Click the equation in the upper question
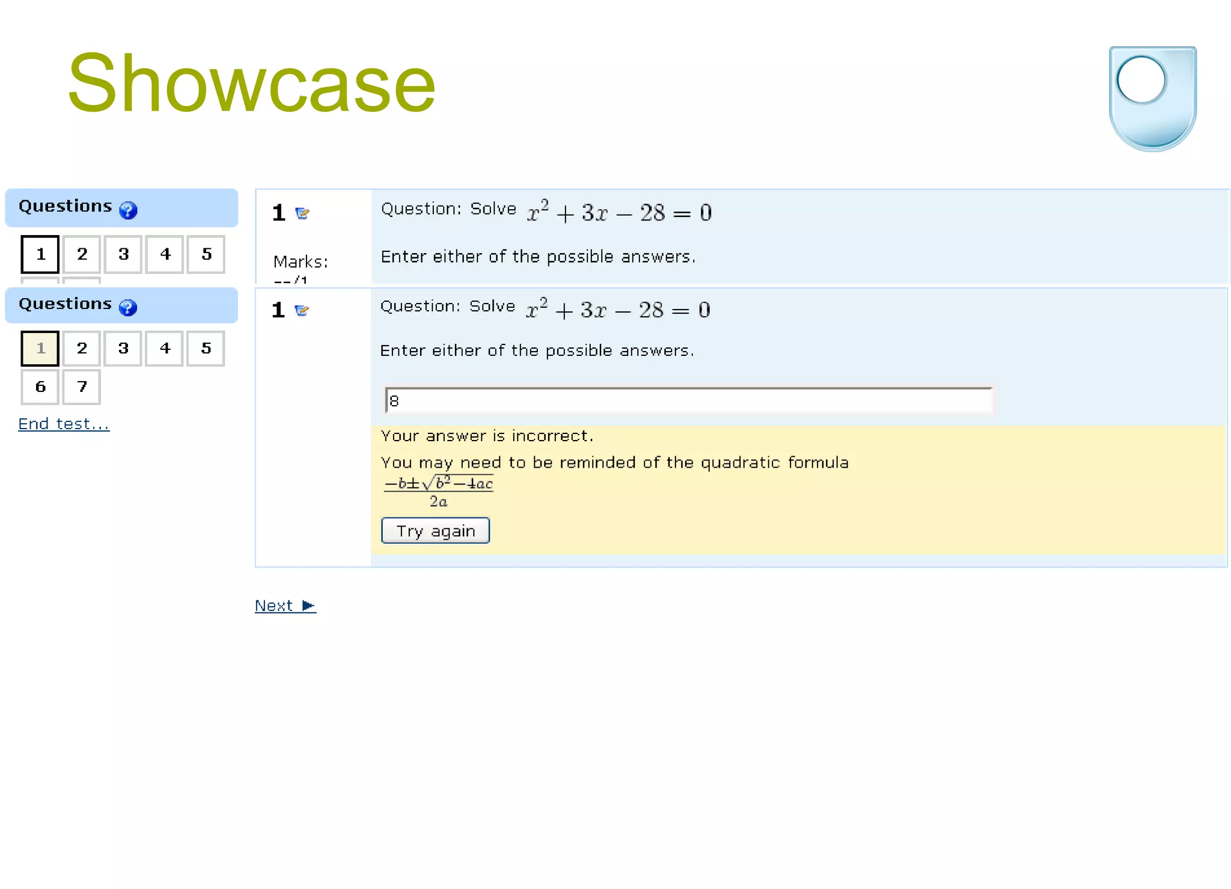 click(x=620, y=212)
